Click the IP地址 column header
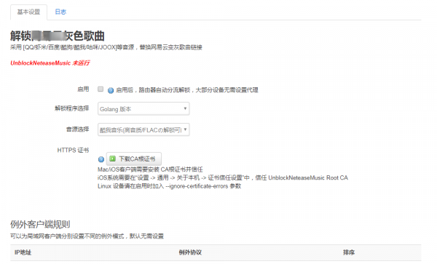 [23, 252]
